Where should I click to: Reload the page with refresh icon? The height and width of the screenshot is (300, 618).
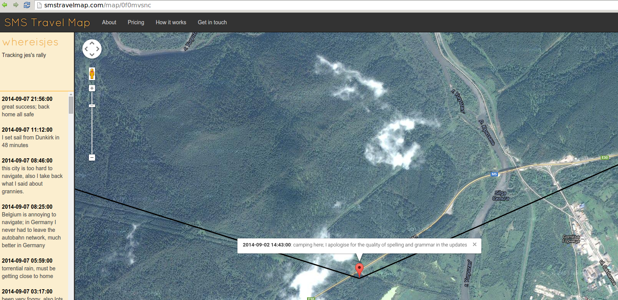pos(27,5)
